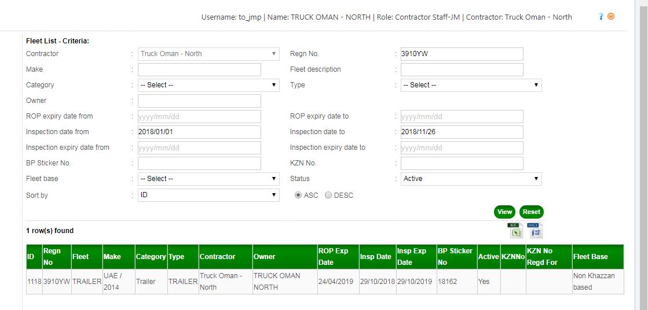
Task: Click into the Make text field
Action: (x=199, y=69)
